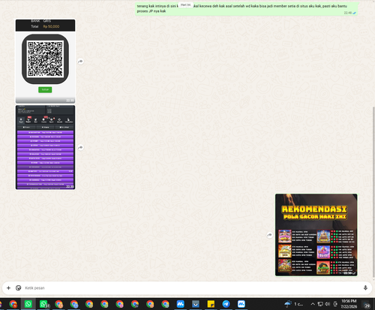
Task: Open Telegram from the taskbar
Action: [226, 304]
